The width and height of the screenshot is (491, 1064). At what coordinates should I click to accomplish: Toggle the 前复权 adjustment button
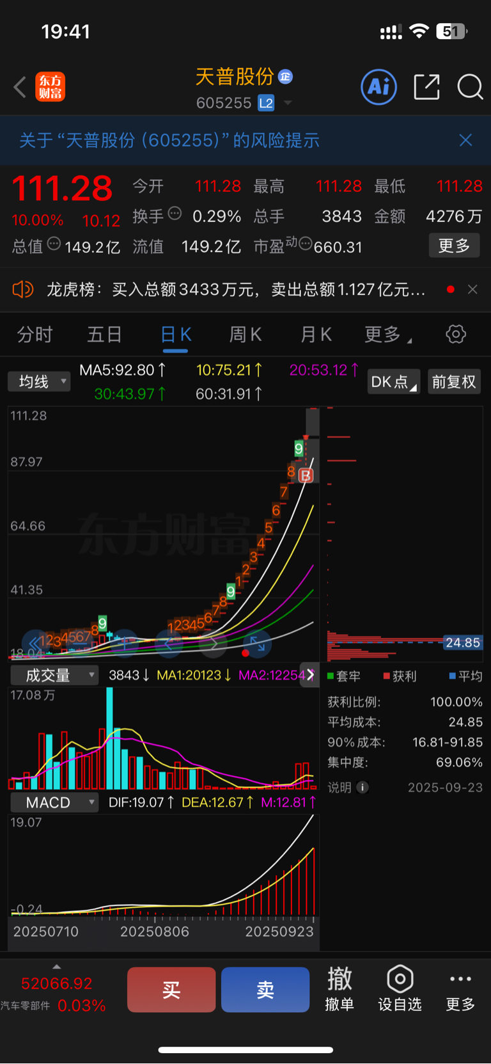coord(454,382)
